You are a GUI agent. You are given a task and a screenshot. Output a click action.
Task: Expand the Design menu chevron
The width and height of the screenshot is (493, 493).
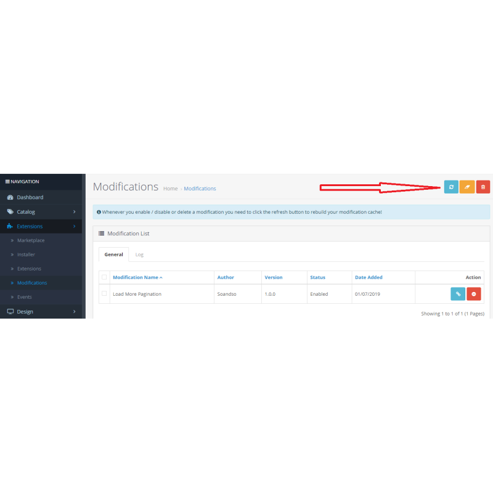pyautogui.click(x=75, y=311)
